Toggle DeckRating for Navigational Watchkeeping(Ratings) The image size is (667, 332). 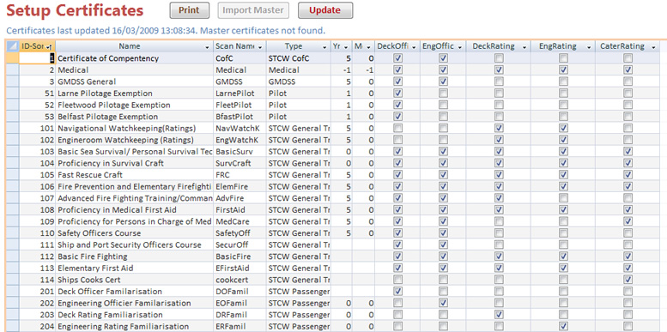pos(499,128)
